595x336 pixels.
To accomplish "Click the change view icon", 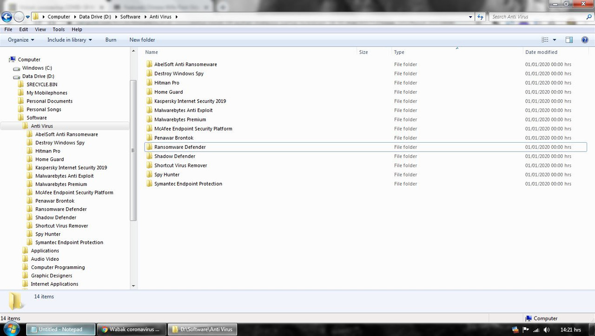I will (545, 40).
